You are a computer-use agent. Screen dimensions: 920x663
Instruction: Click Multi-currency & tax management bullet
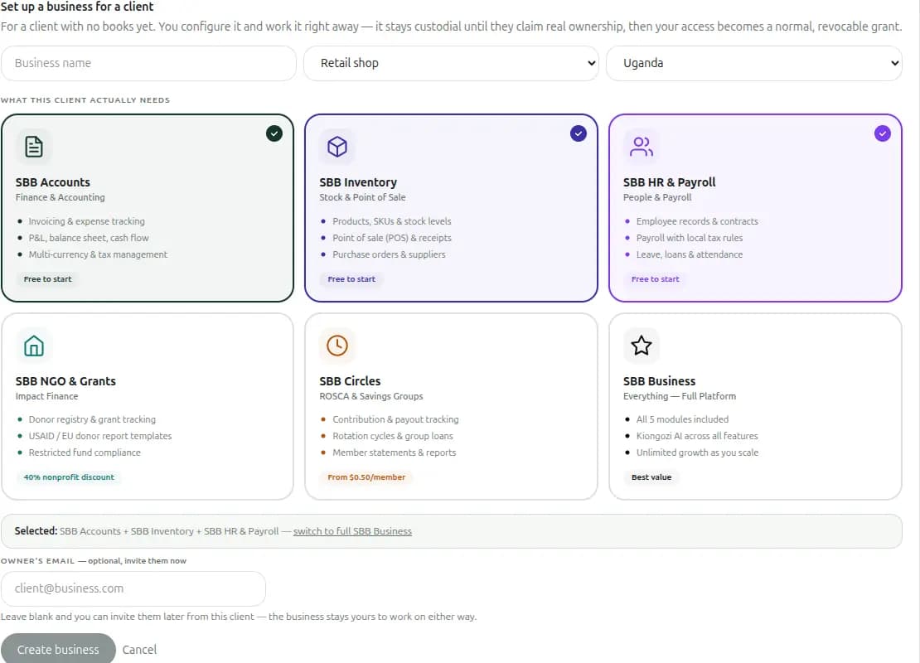pos(98,254)
